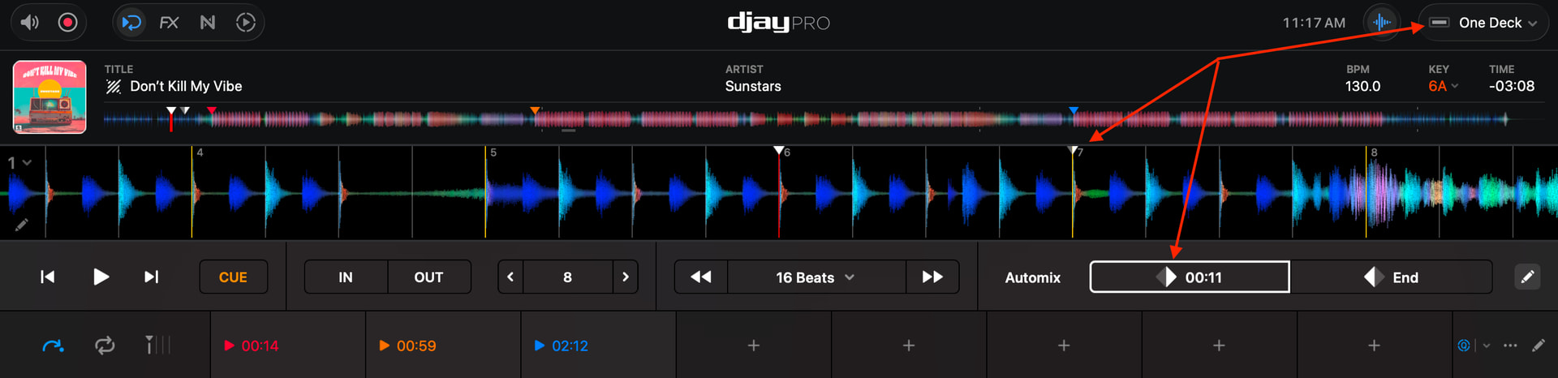Screen dimensions: 1558x378
Task: Open the FX effects panel
Action: (169, 23)
